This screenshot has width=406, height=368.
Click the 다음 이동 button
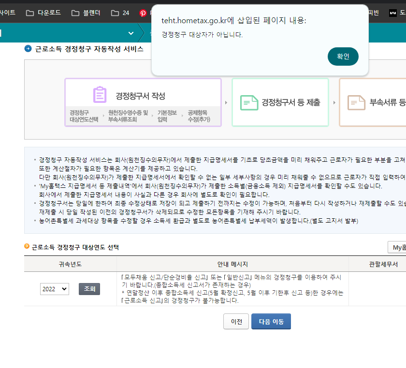[x=271, y=321]
